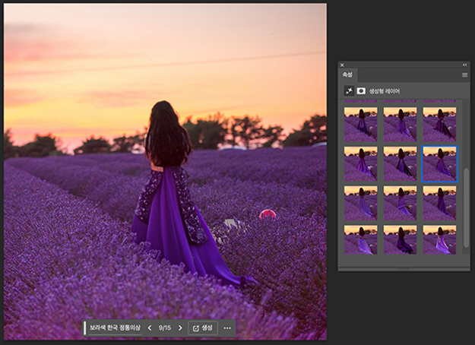Viewport: 475px width, 345px height.
Task: Select the blue-outlined selected variation thumbnail
Action: 439,162
